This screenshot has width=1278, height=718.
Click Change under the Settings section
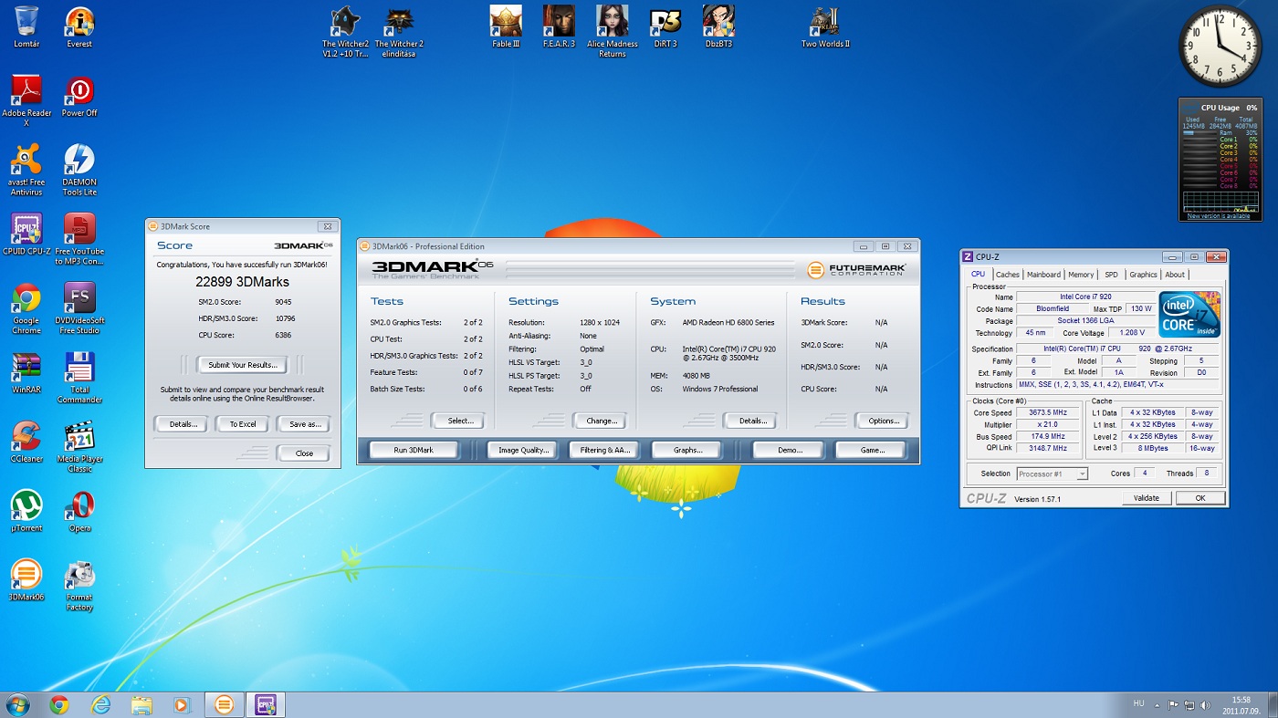coord(602,421)
